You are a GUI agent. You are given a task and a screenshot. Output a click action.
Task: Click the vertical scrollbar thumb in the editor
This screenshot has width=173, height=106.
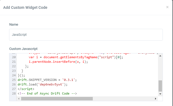160,86
